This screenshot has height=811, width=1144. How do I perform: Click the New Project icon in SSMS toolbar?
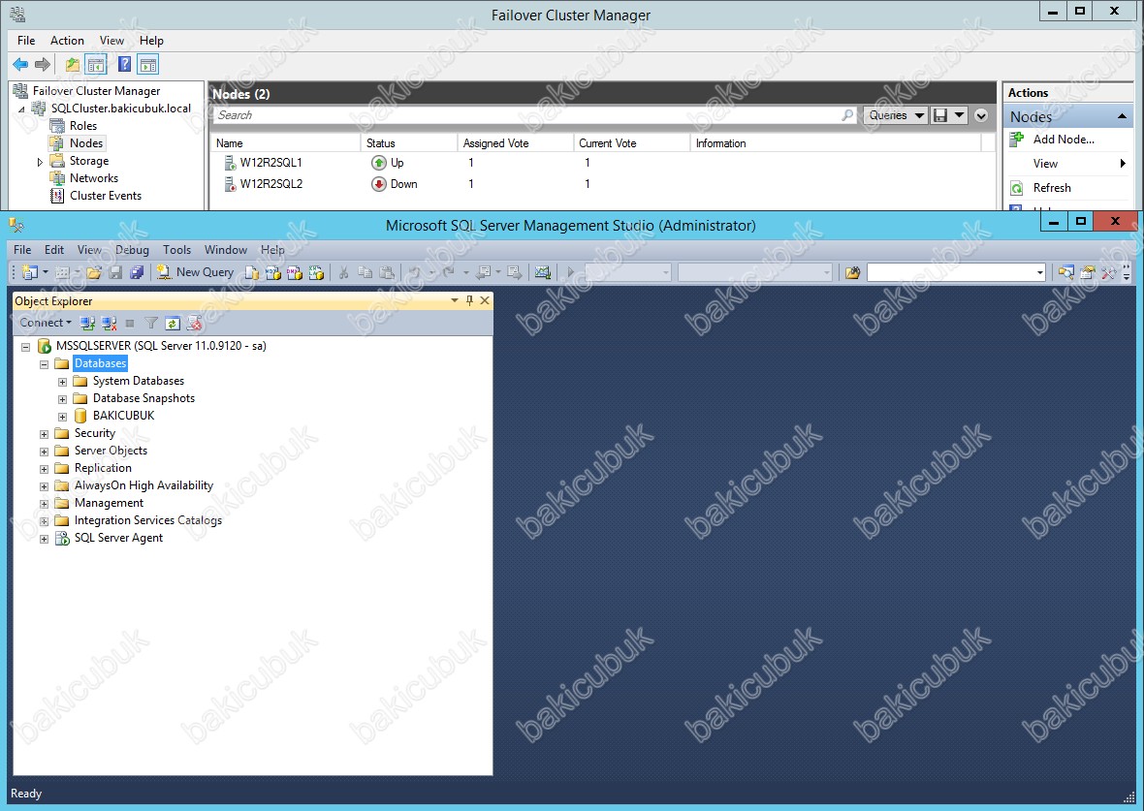coord(30,273)
